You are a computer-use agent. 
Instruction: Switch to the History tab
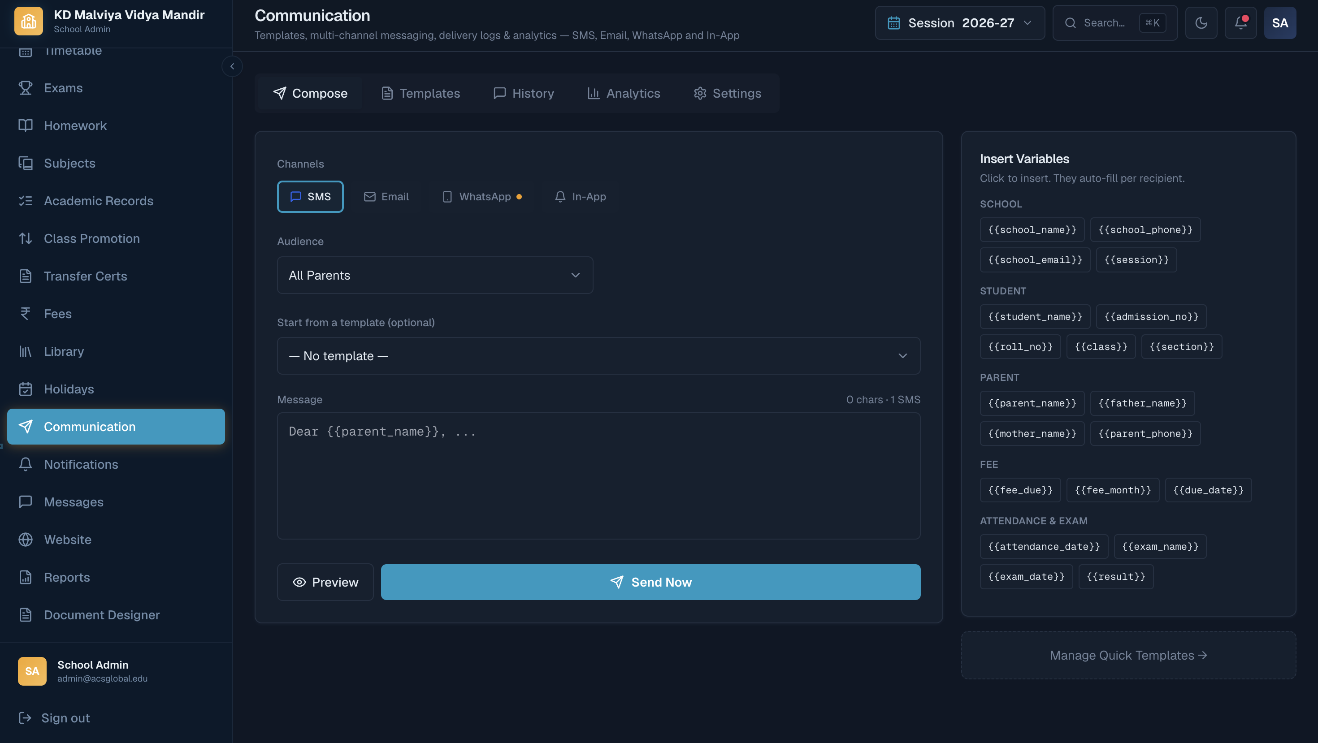coord(524,93)
